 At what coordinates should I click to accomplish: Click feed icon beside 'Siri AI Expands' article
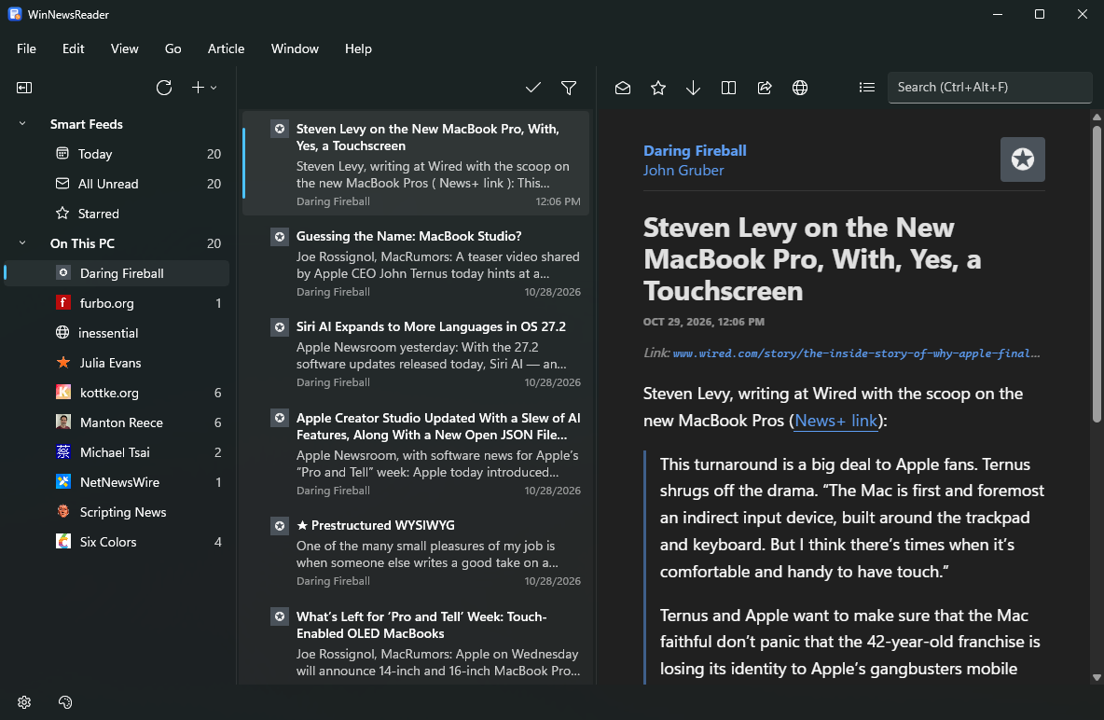(280, 327)
